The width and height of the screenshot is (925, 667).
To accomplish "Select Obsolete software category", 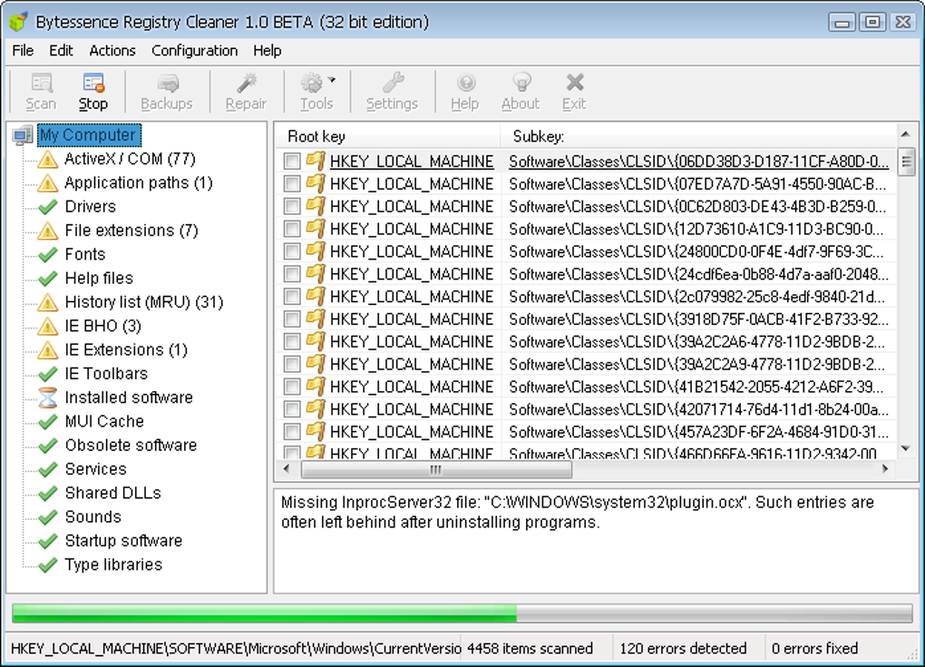I will tap(131, 445).
